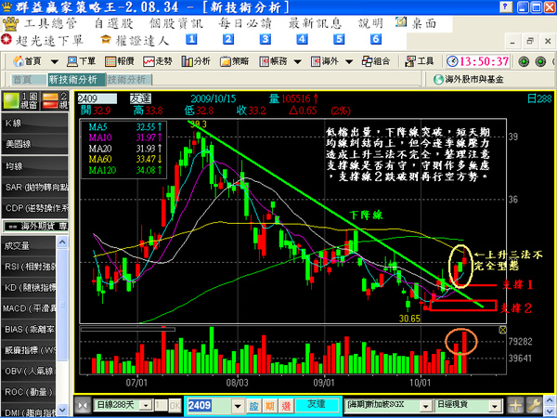The image size is (557, 418).
Task: Select the single window layout icon
Action: [x=19, y=101]
